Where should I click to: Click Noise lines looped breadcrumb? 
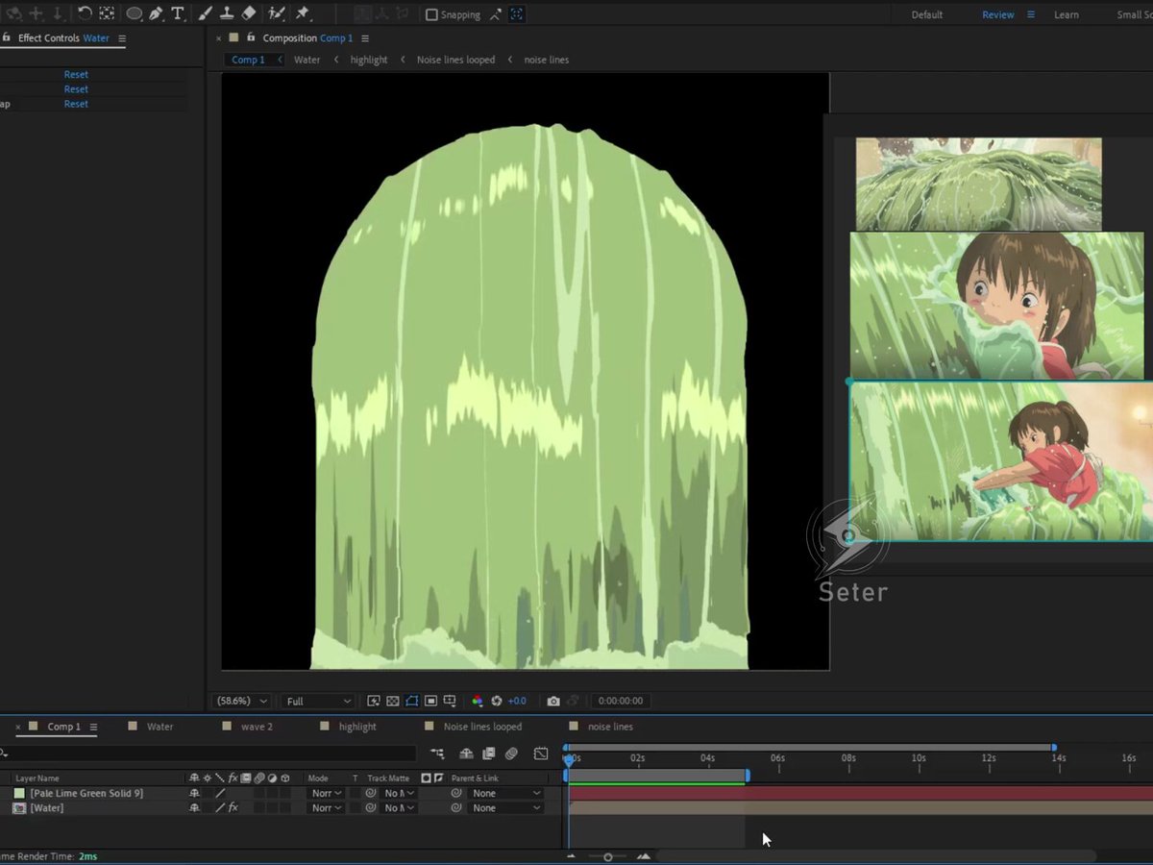(x=455, y=60)
